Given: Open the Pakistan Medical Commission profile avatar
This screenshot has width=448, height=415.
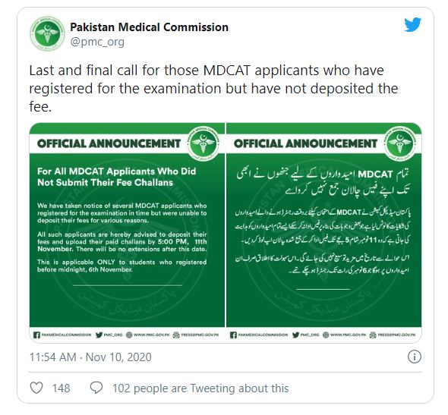Looking at the screenshot, I should click(x=47, y=33).
